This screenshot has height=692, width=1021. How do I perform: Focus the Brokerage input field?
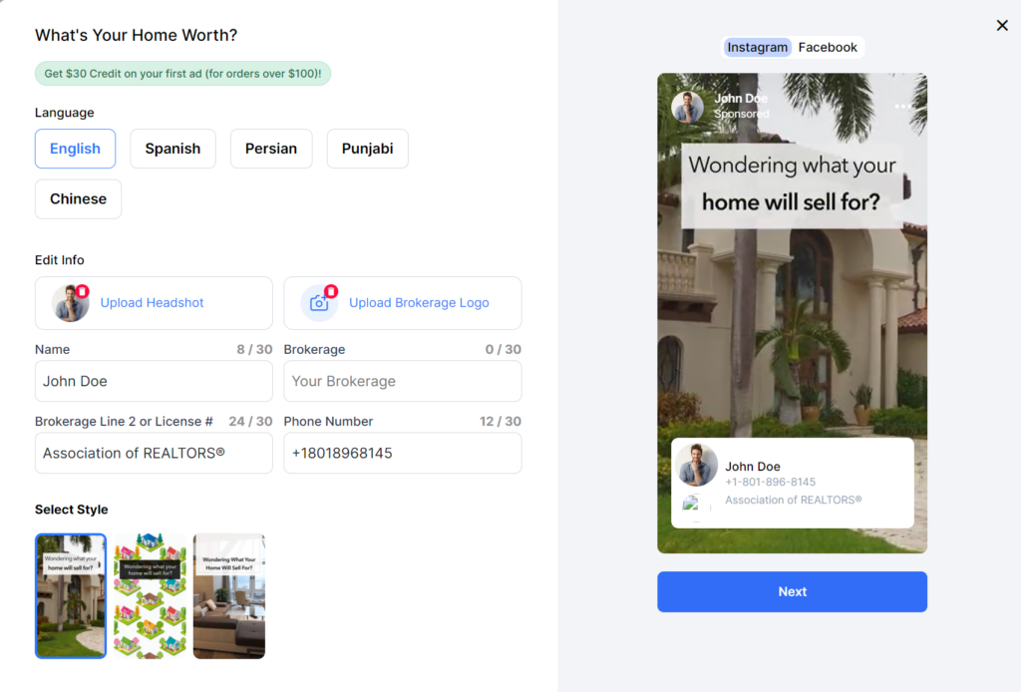(402, 381)
